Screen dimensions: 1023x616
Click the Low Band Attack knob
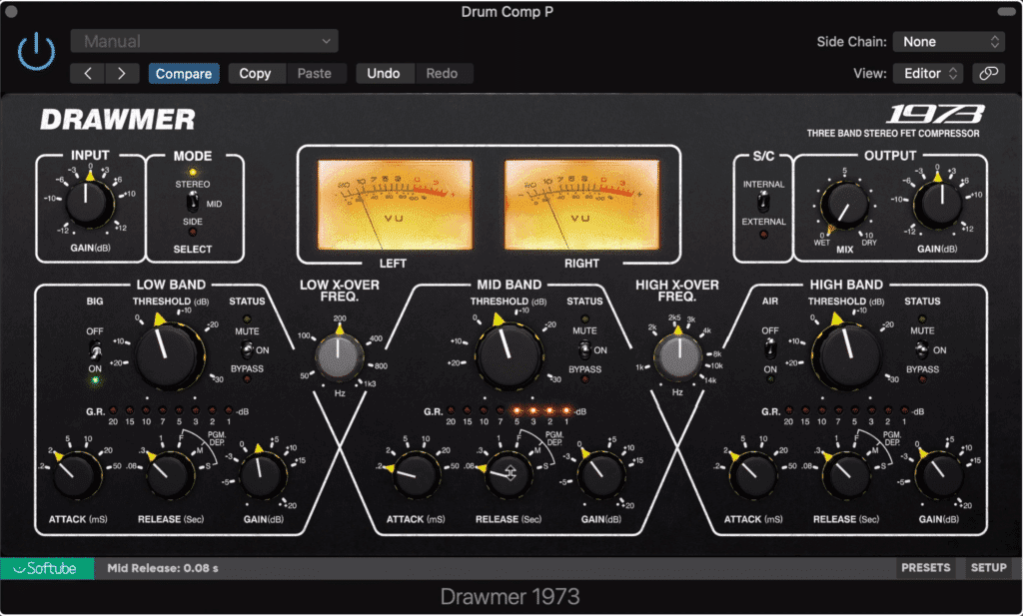click(78, 475)
